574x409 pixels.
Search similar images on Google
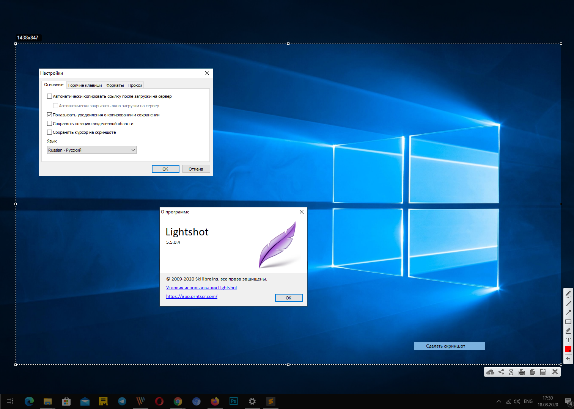click(x=511, y=372)
